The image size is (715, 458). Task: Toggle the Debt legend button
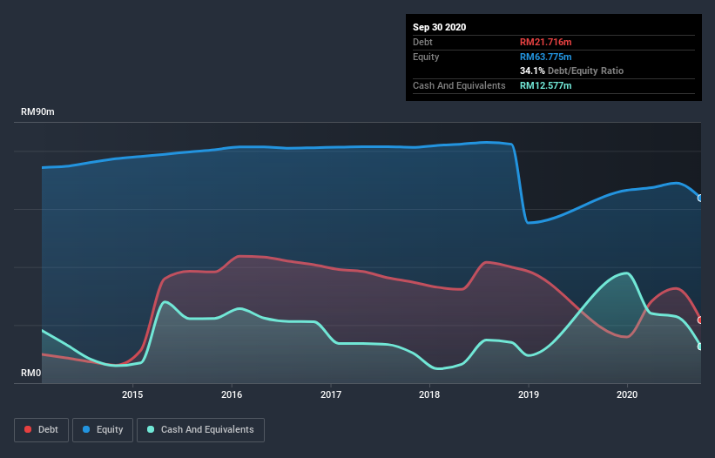click(41, 430)
